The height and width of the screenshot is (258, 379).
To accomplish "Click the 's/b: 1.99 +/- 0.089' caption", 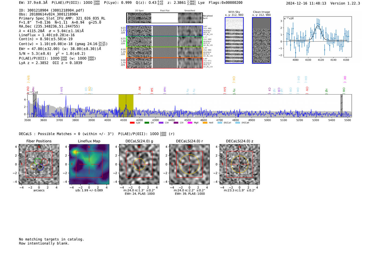I will 89,190.
